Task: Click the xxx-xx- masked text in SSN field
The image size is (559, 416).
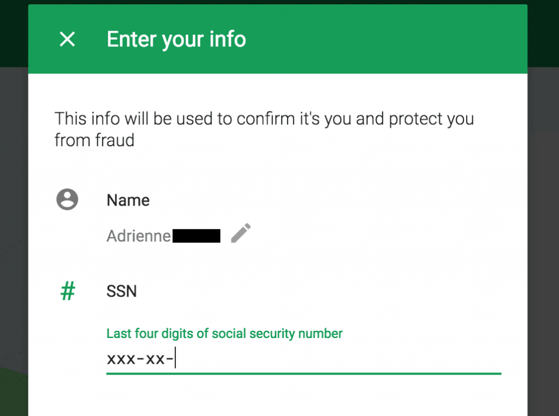Action: [140, 360]
